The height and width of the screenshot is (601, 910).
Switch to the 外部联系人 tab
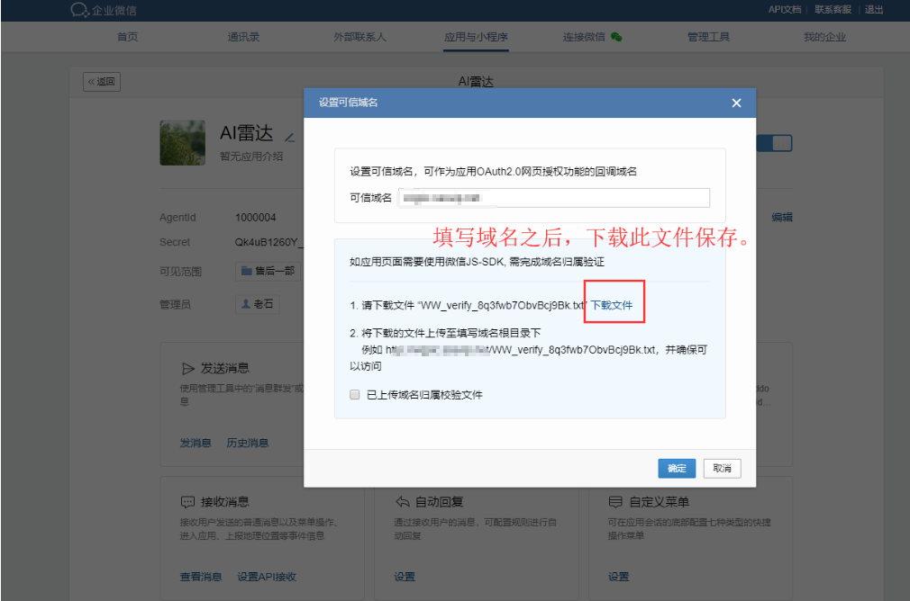(x=359, y=37)
